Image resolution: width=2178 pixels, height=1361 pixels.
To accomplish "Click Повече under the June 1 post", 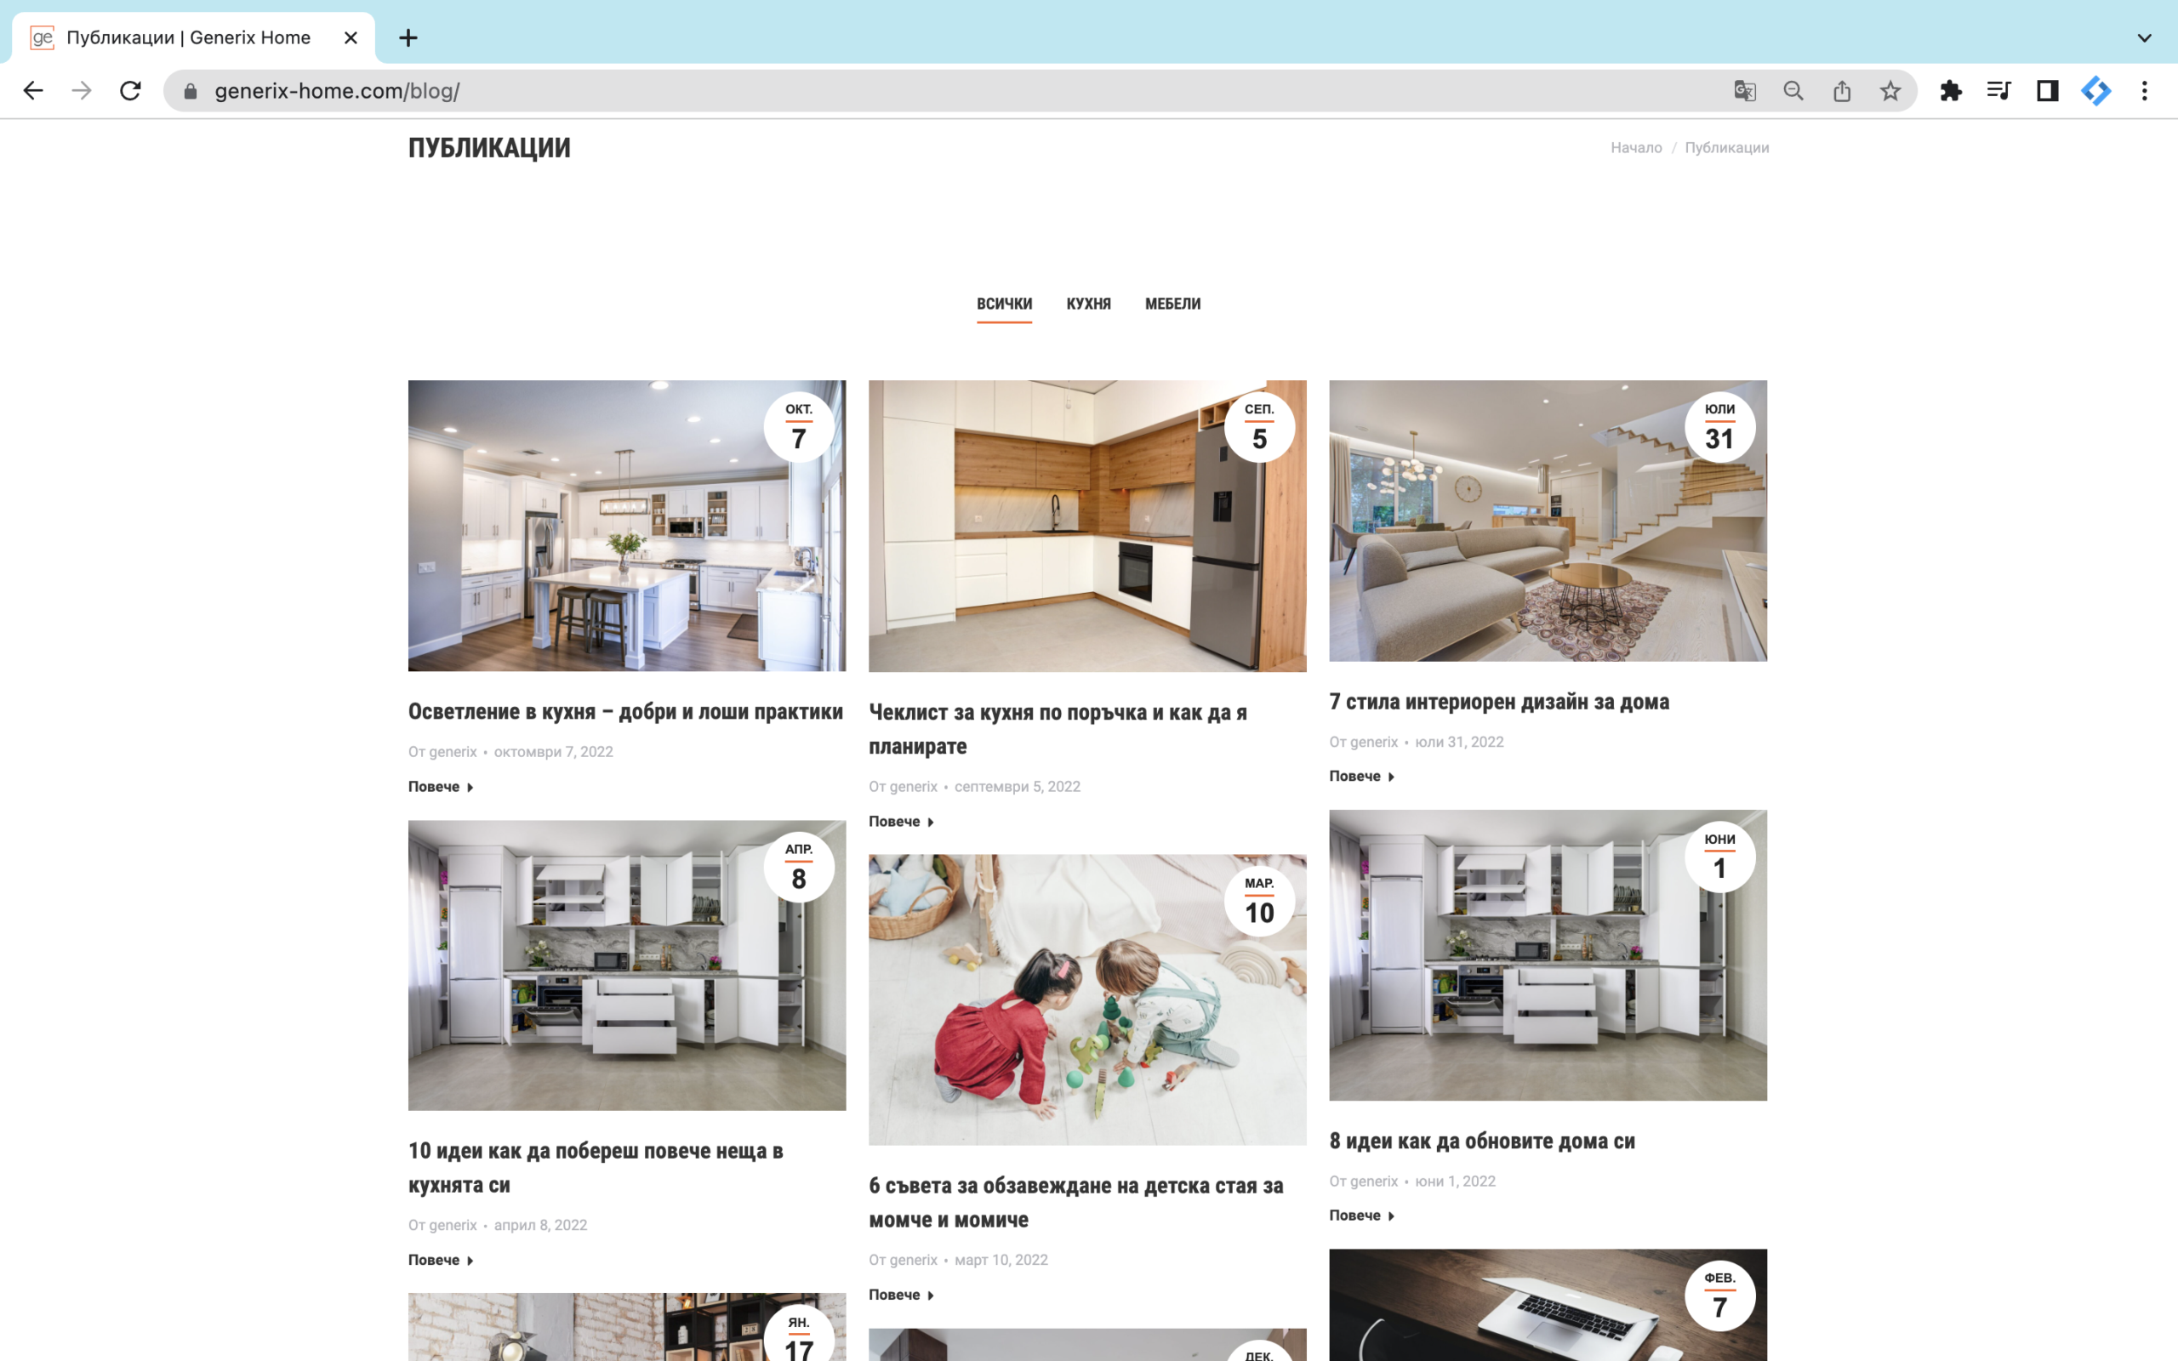I will click(1363, 1216).
